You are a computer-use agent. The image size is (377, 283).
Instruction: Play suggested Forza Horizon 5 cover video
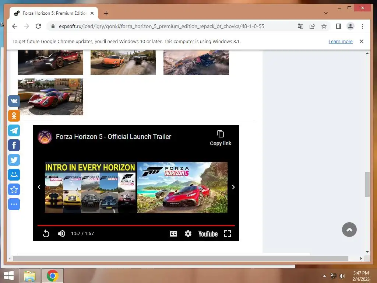coord(182,188)
